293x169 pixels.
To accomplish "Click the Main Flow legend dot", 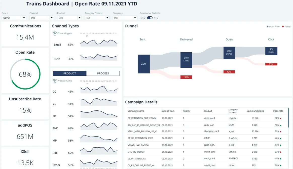I will pos(268,26).
